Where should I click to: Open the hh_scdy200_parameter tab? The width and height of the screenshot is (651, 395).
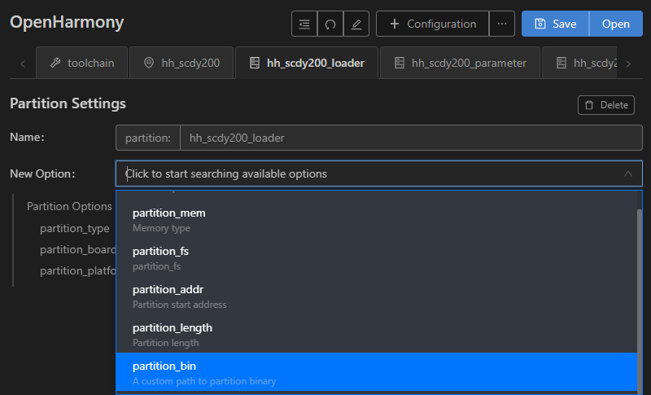pyautogui.click(x=460, y=63)
